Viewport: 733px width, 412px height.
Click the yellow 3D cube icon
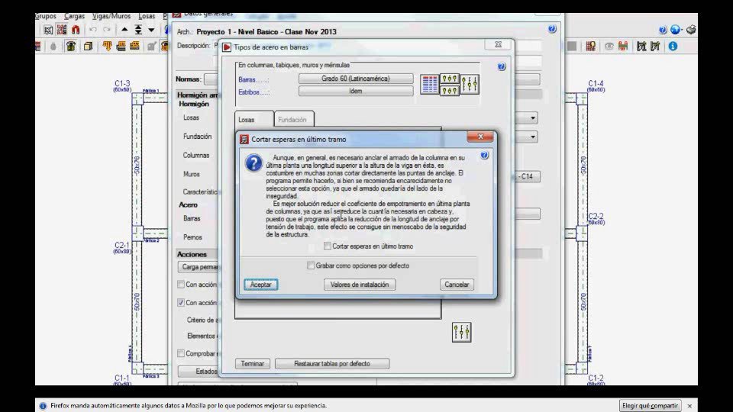tap(88, 47)
